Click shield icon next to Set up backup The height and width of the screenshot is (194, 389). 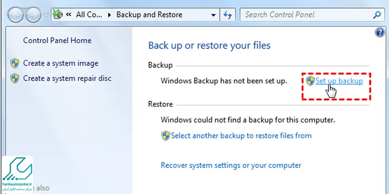point(310,81)
